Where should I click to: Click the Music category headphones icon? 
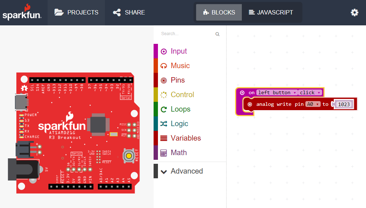164,66
